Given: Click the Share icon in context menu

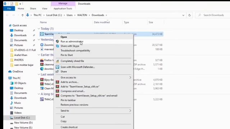Looking at the screenshot, I should [57, 72].
